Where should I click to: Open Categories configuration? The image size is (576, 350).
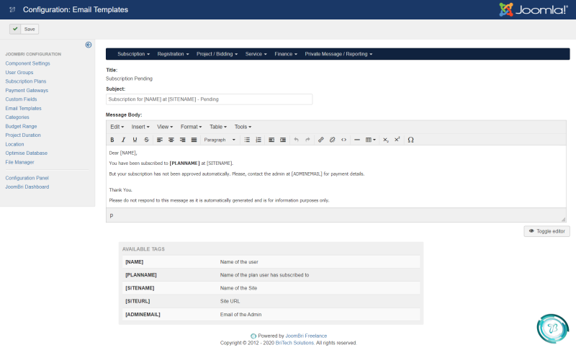tap(17, 117)
